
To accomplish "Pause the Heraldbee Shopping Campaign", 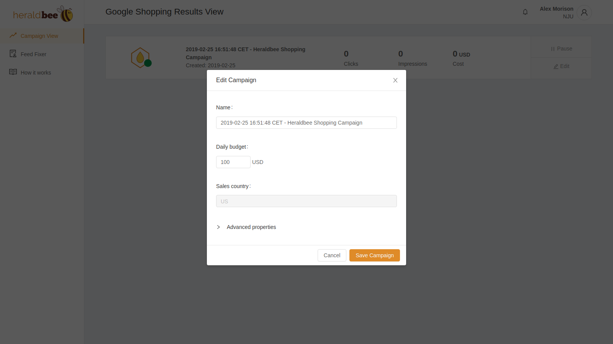I will coord(561,49).
